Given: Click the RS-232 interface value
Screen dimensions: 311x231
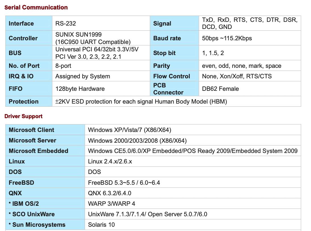Looking at the screenshot, I should click(x=66, y=24).
